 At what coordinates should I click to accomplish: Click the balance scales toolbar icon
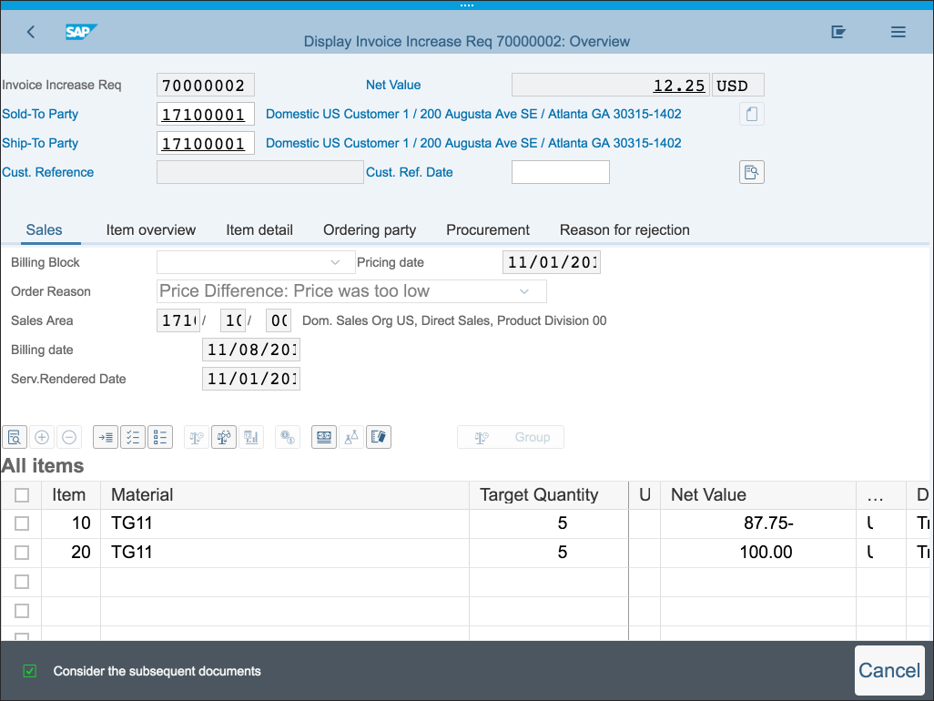(x=224, y=437)
